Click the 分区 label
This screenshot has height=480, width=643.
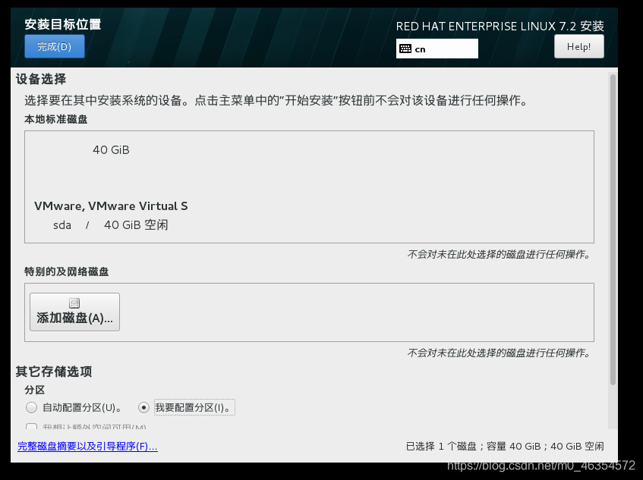click(x=34, y=390)
